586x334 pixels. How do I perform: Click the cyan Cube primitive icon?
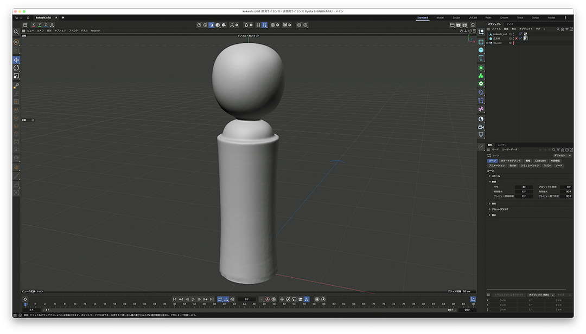(481, 50)
